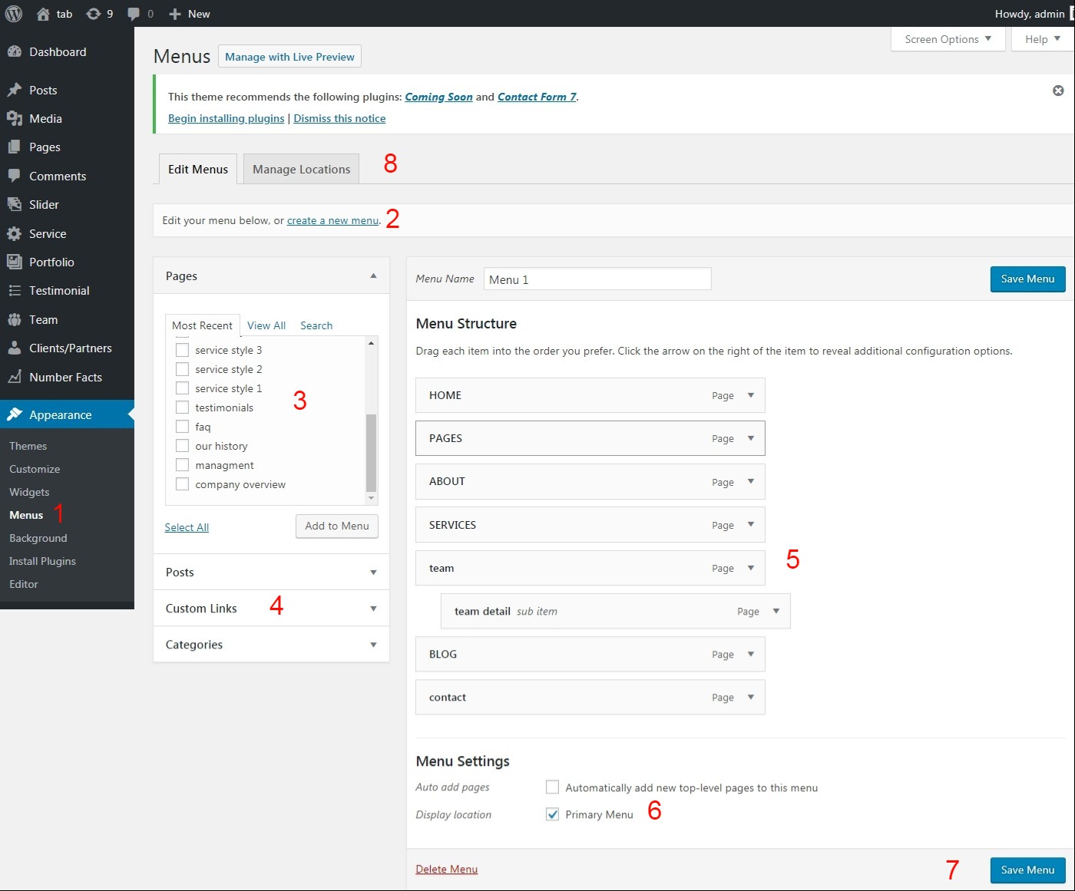Uncheck the Primary Menu display location
1075x891 pixels.
click(x=552, y=814)
